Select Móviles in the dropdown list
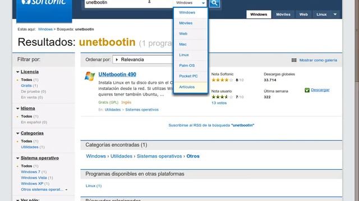The width and height of the screenshot is (359, 201). click(191, 23)
